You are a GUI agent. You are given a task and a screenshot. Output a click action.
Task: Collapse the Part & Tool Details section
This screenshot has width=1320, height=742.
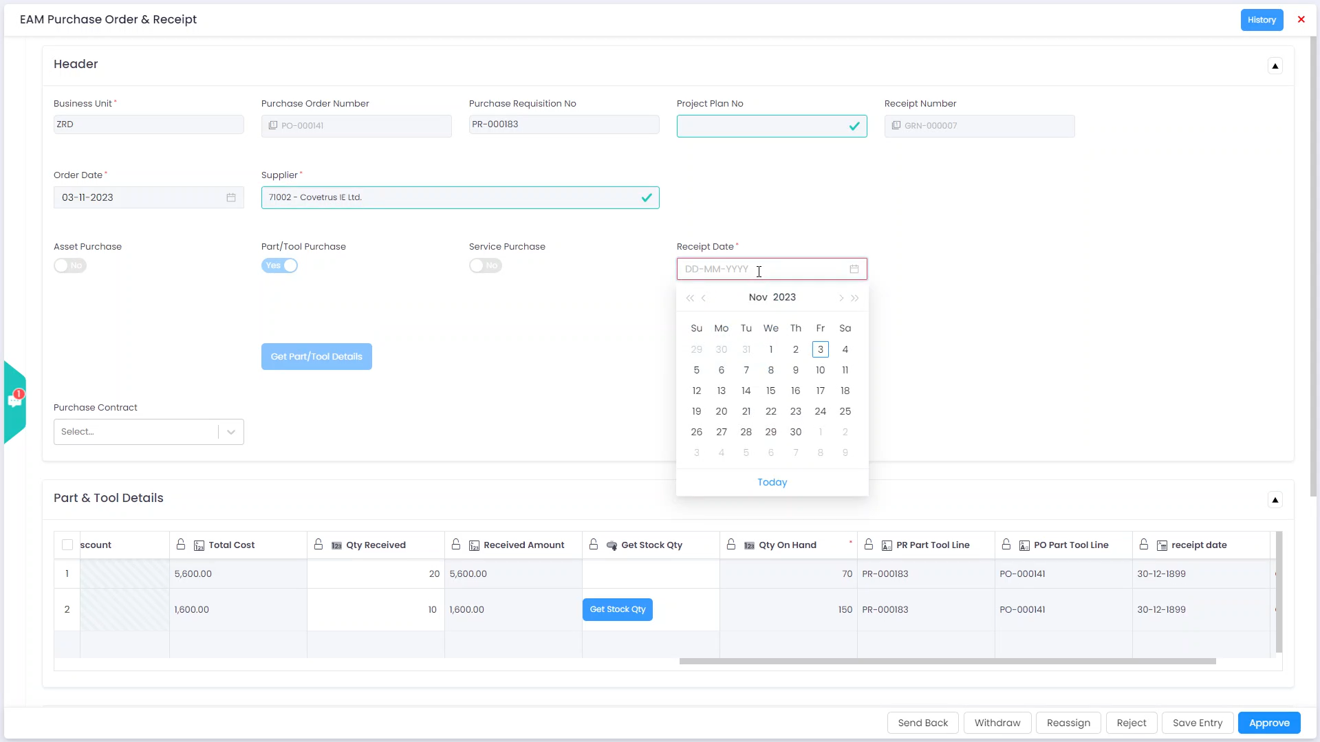coord(1275,499)
